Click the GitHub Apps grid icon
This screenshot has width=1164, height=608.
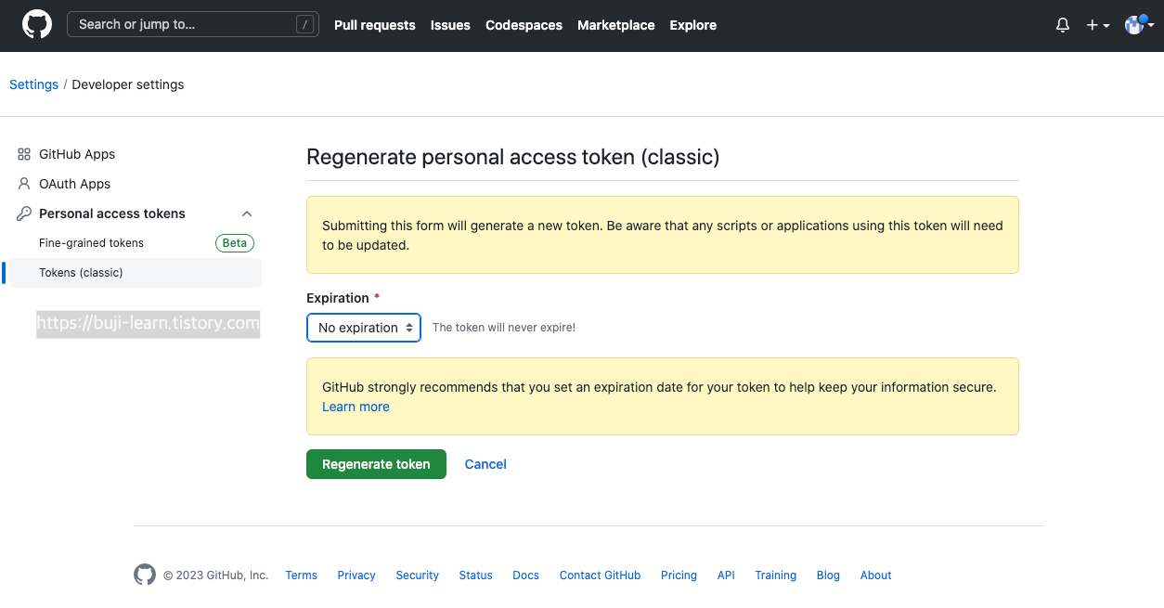24,154
